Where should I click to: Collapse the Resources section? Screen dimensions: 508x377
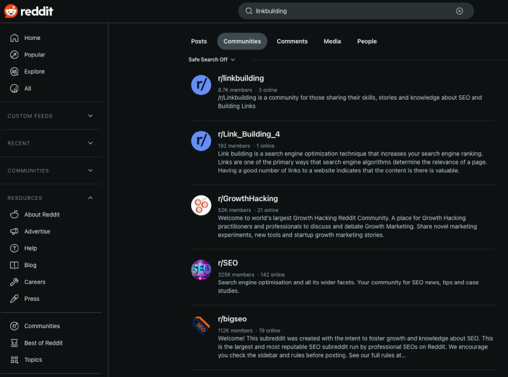click(51, 198)
